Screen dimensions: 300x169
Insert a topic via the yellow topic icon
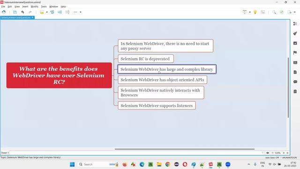pos(42,12)
